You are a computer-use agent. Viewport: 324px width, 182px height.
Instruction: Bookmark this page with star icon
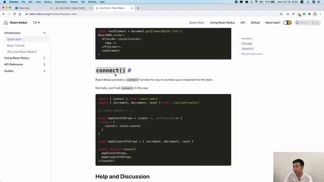pos(281,14)
